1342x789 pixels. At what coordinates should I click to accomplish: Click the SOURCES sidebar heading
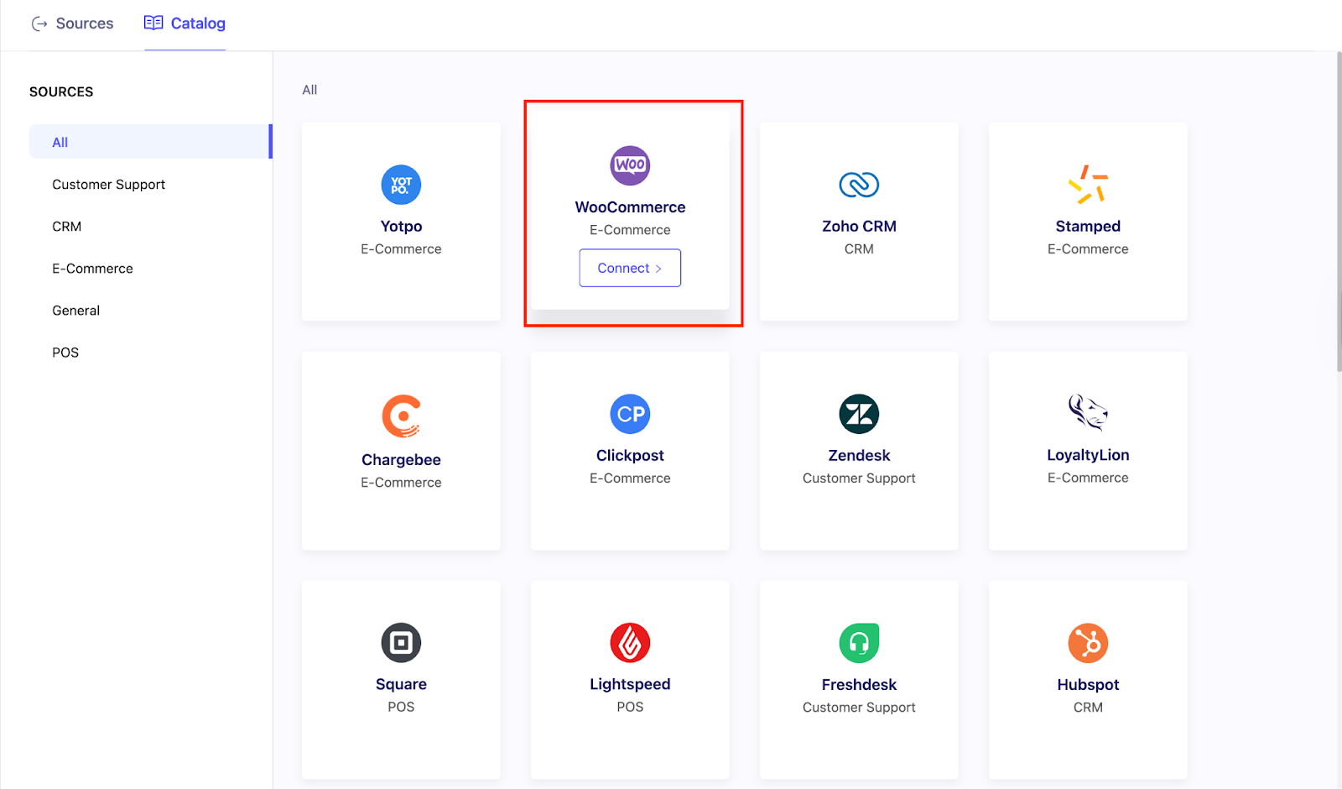tap(61, 91)
